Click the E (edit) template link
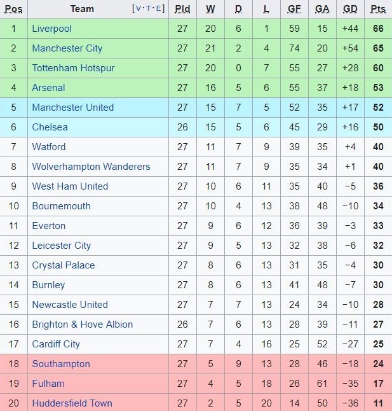392x411 pixels. tap(159, 9)
